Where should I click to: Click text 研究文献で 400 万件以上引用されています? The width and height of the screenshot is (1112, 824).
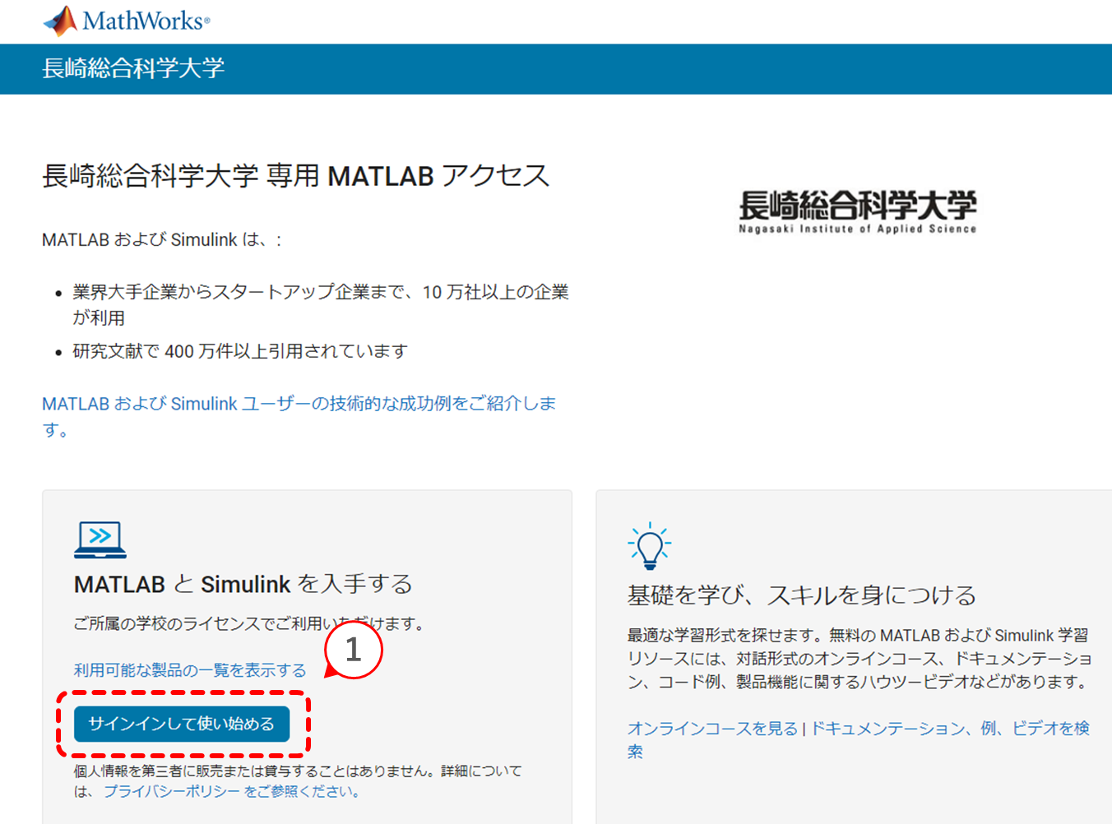[x=240, y=351]
